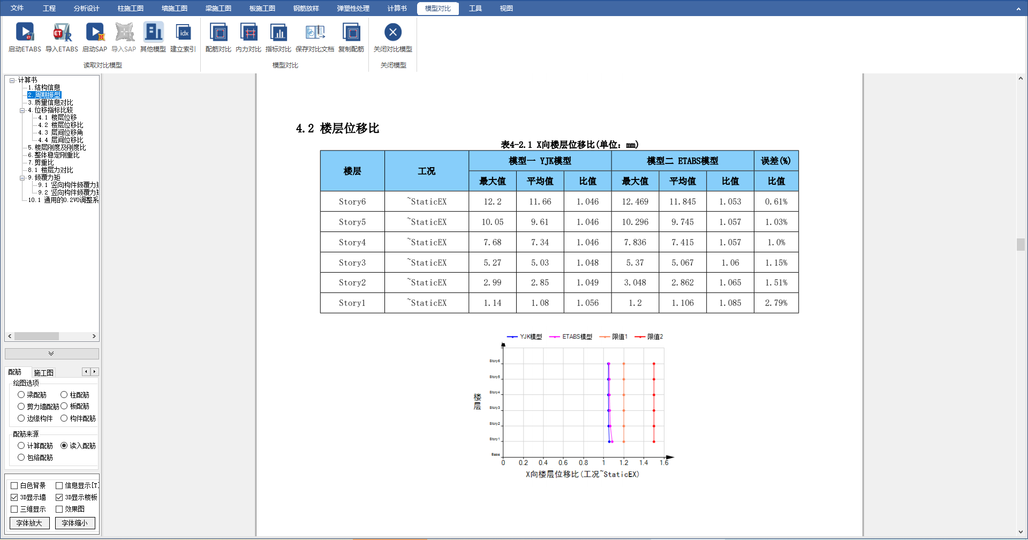1028x540 pixels.
Task: Close the comparison model via 关闭对比模型
Action: click(392, 33)
